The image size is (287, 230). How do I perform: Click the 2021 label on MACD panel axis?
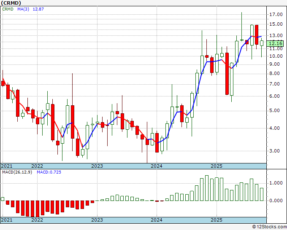(7, 220)
